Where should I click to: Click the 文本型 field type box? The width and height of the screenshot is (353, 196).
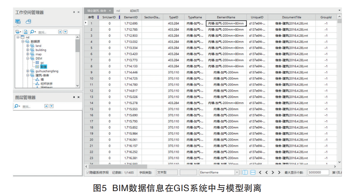[167, 173]
